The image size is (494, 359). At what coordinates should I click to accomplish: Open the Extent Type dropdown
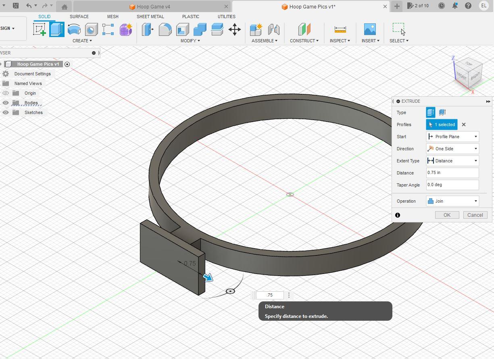(452, 161)
